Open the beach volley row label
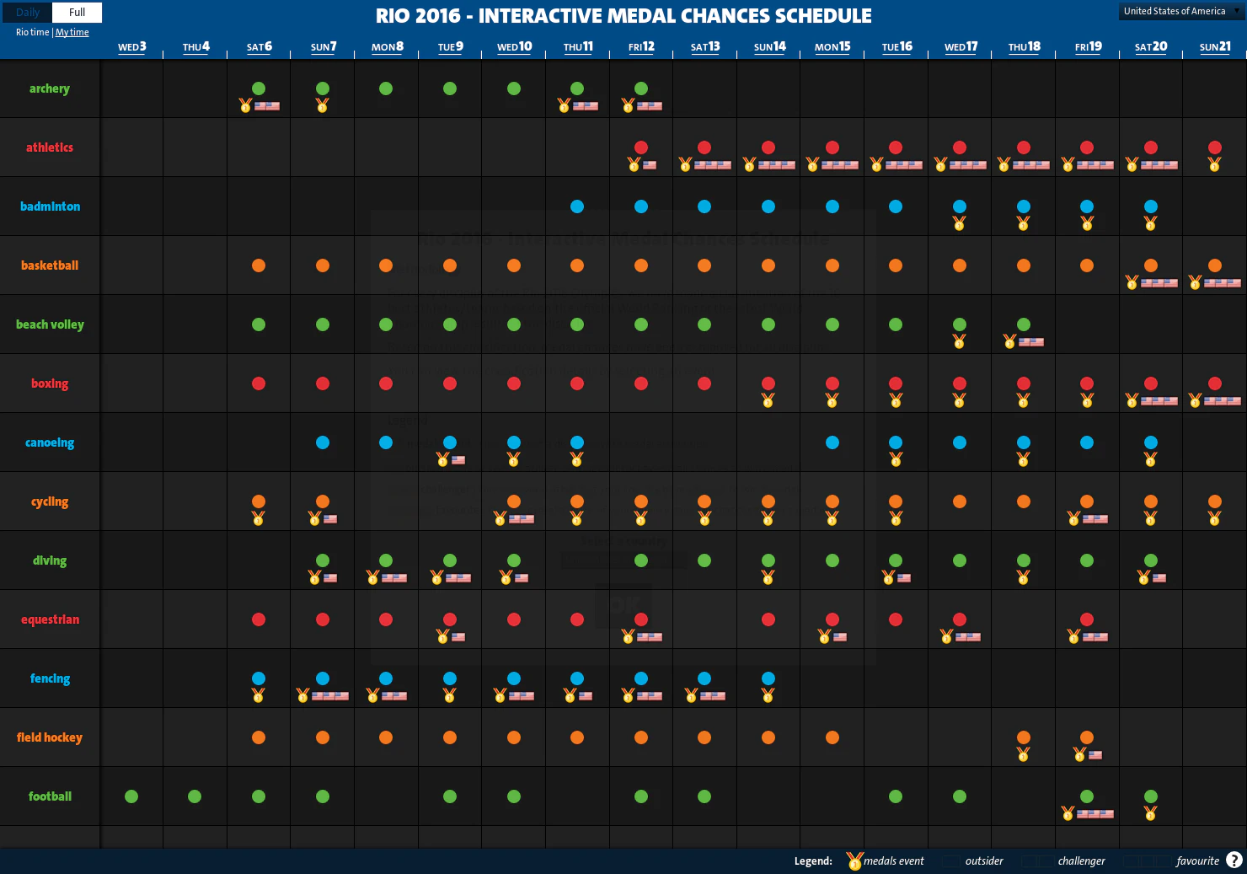 pyautogui.click(x=50, y=324)
